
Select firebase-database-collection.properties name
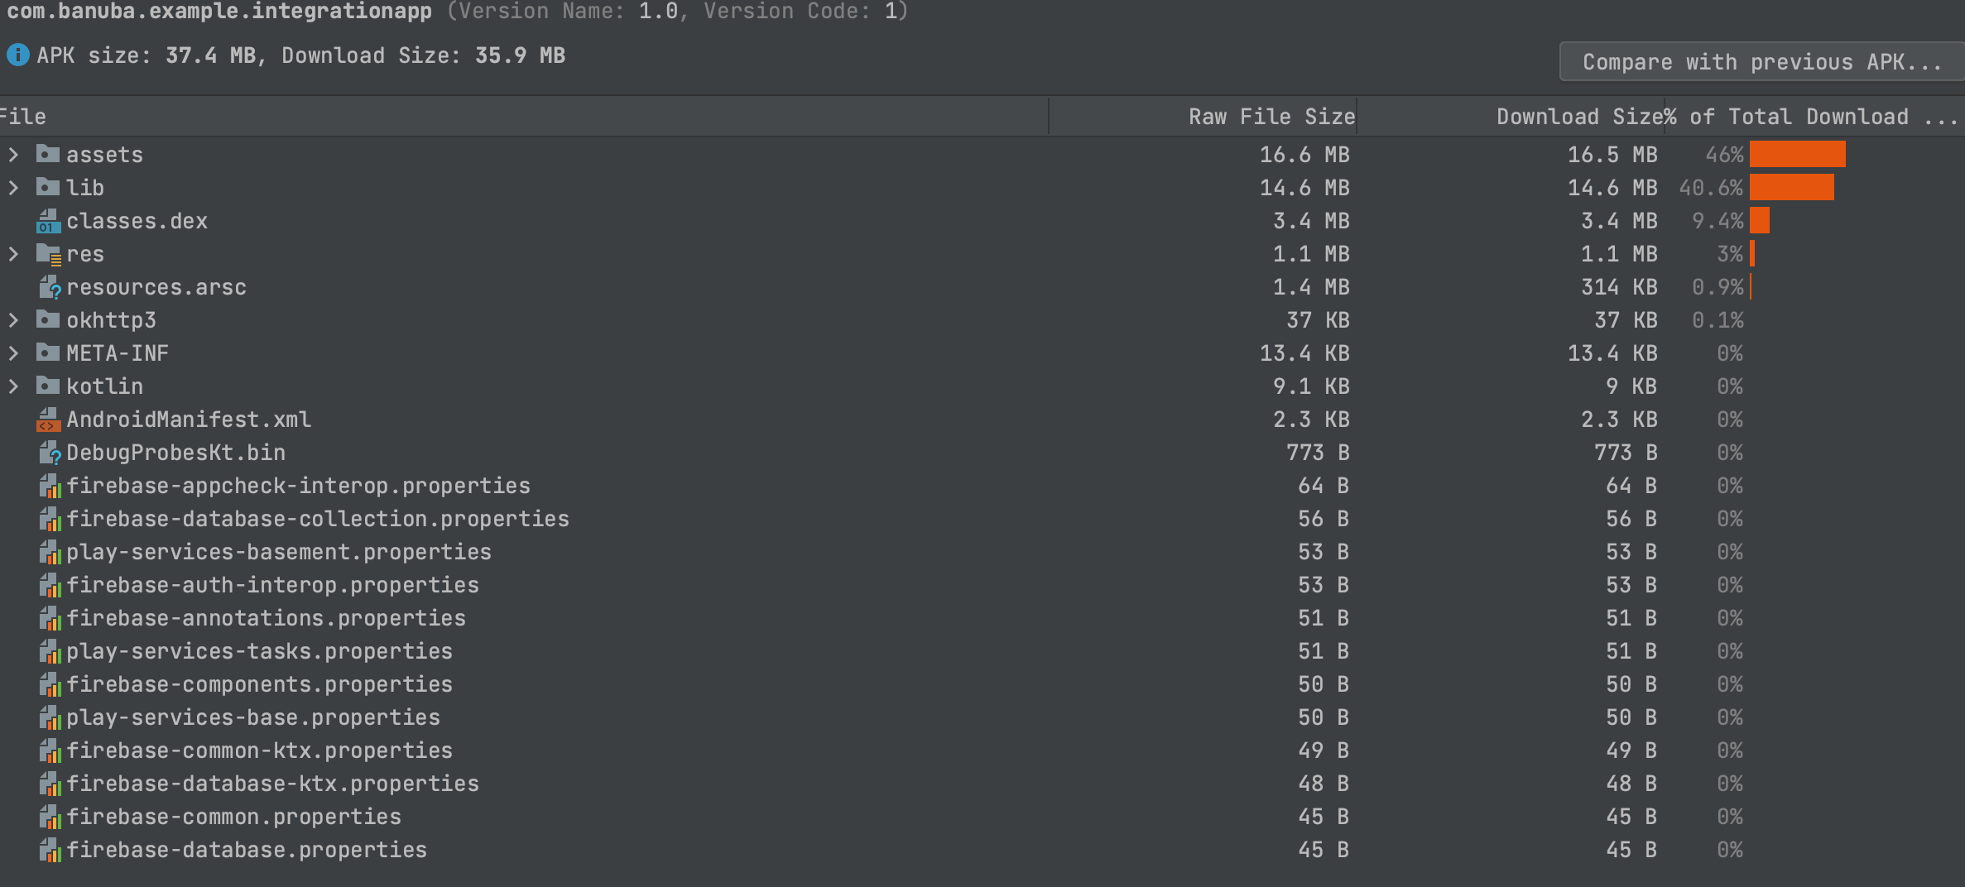[x=318, y=519]
